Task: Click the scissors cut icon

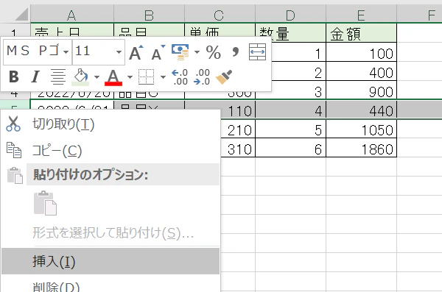Action: [13, 124]
